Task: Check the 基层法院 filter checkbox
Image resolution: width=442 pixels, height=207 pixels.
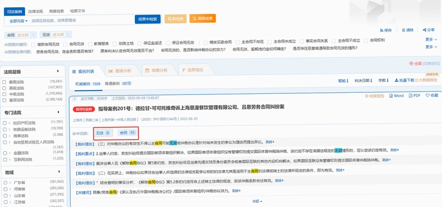Action: click(4, 100)
